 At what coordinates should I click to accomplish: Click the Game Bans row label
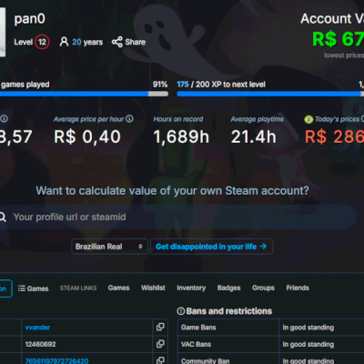198,328
